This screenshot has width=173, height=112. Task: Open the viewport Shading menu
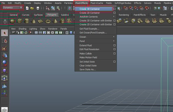pos(23,29)
